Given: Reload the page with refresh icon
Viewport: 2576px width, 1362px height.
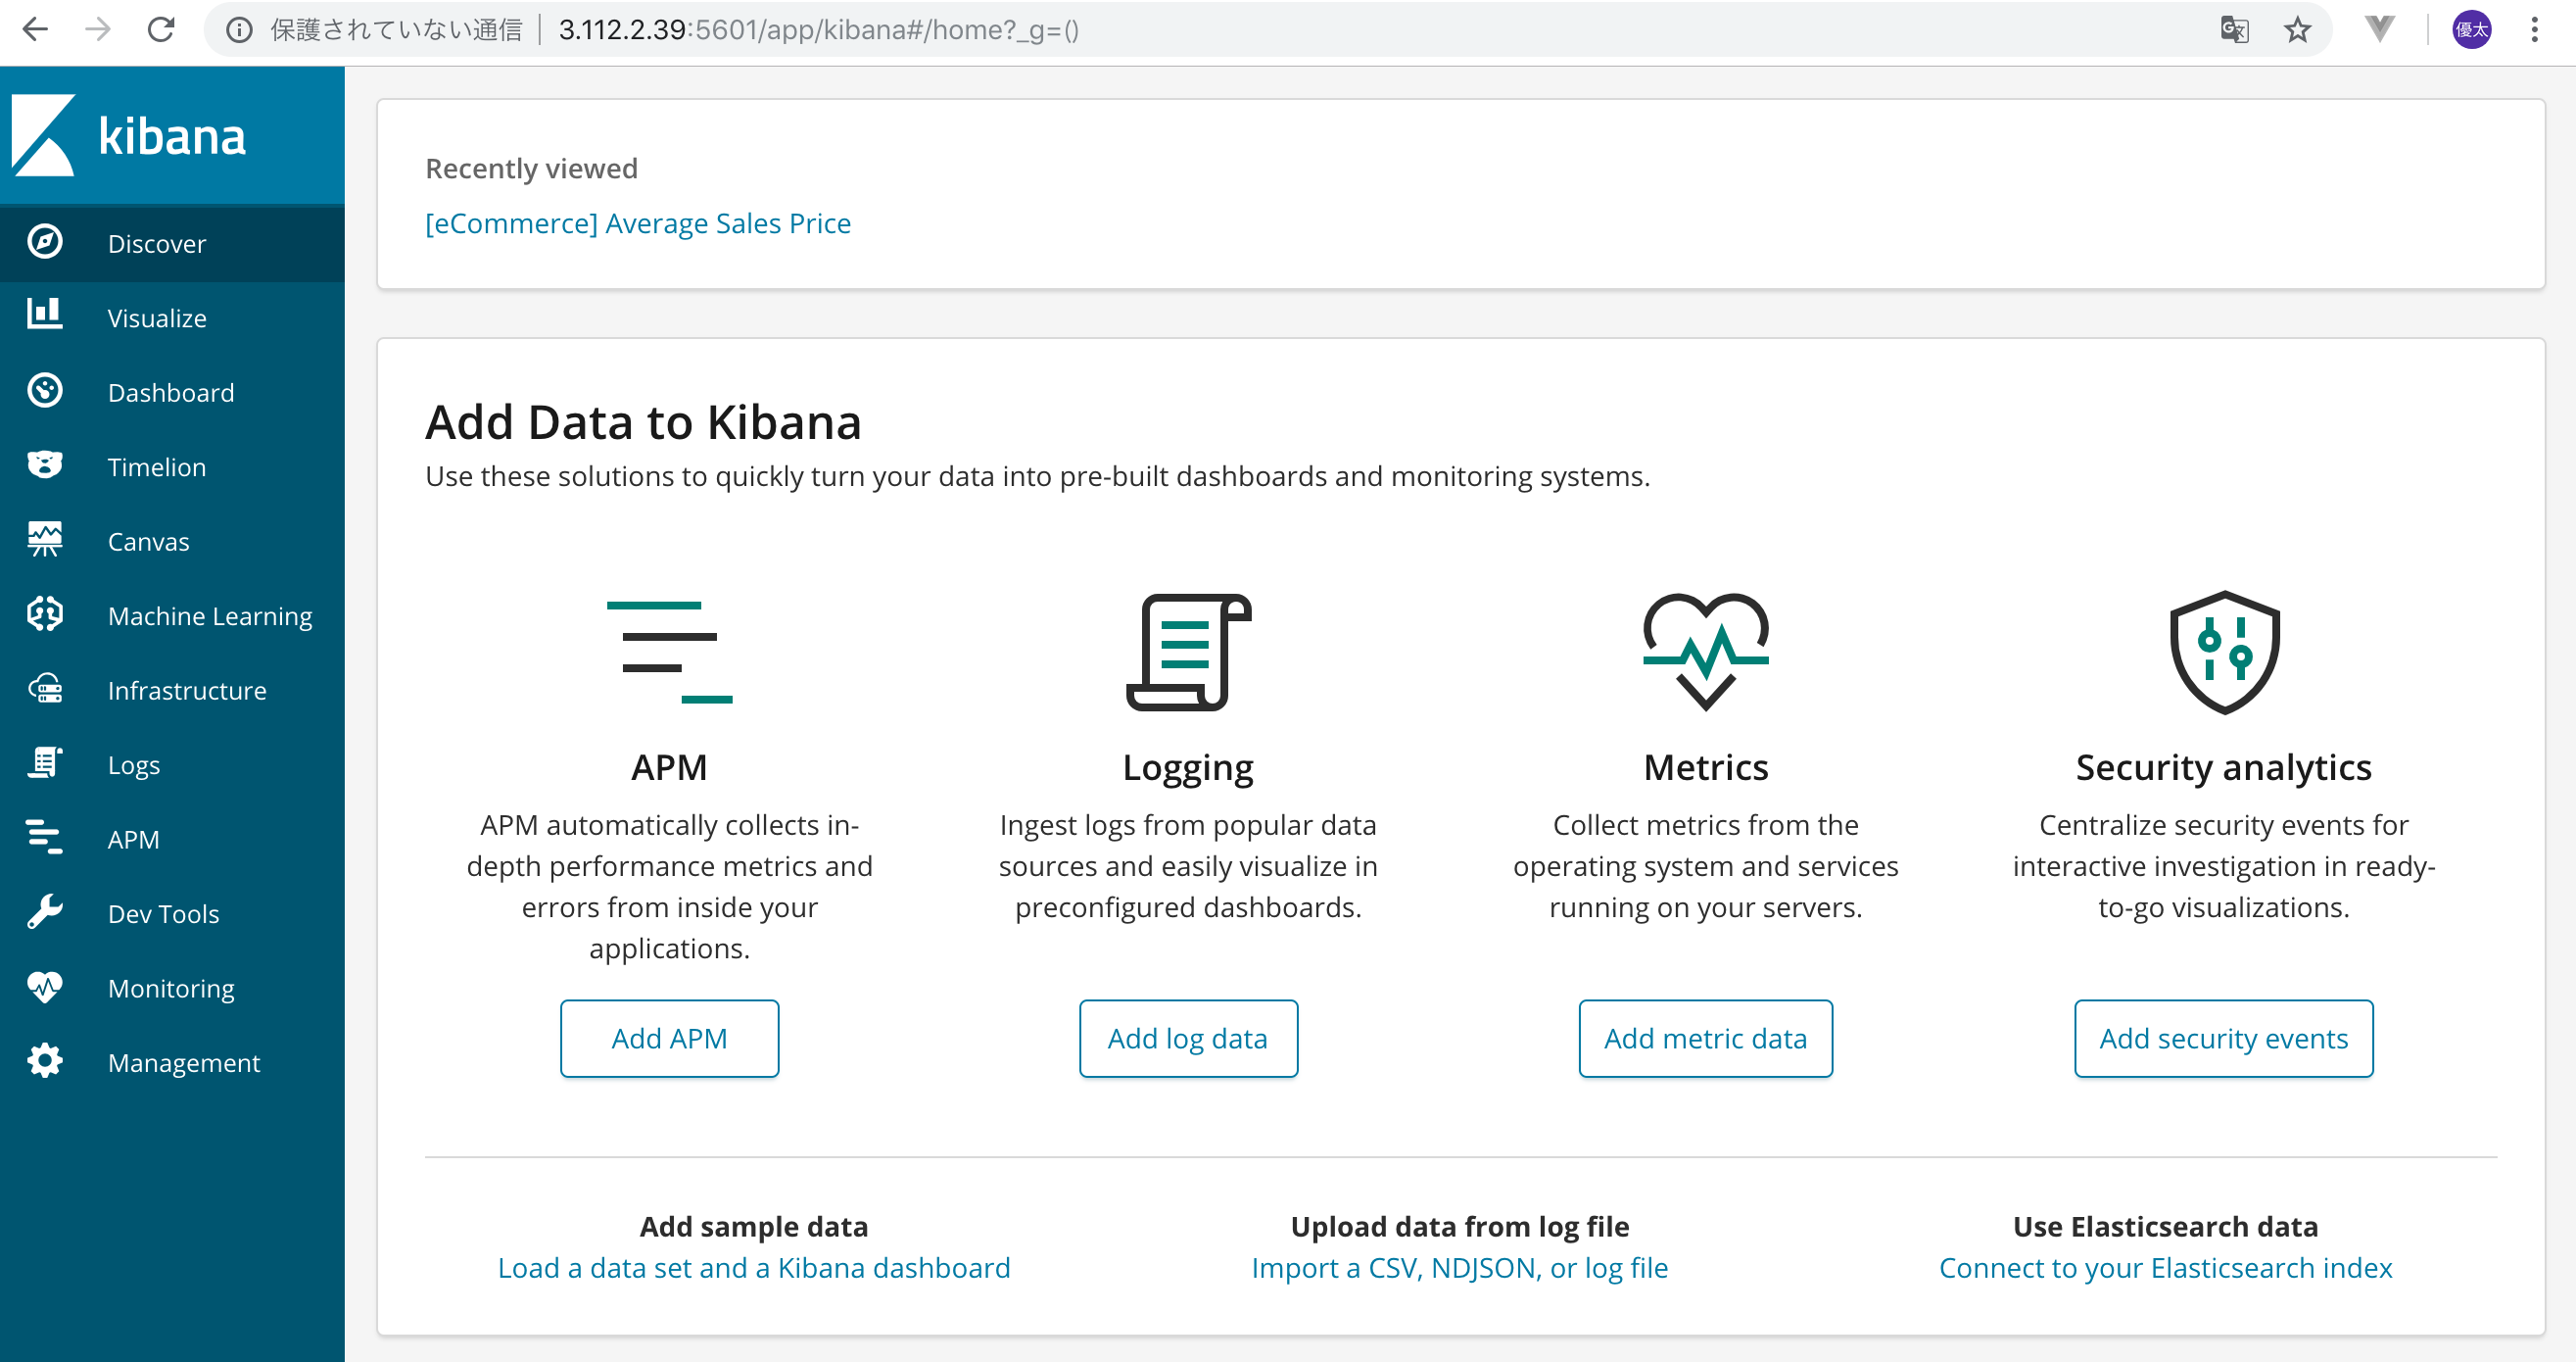Looking at the screenshot, I should tap(161, 30).
